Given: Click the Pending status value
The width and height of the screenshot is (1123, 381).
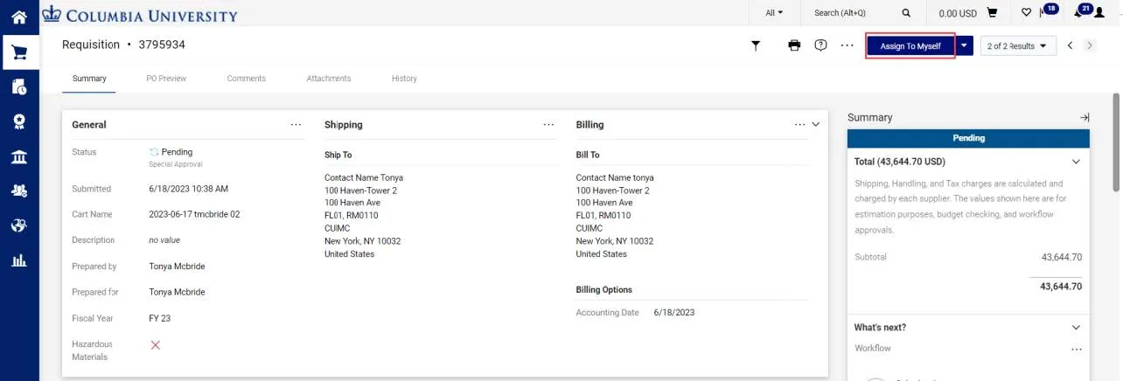Looking at the screenshot, I should point(177,152).
